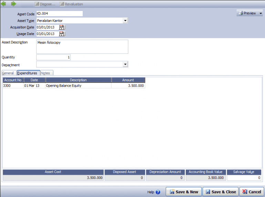
Task: Click the Preview printer button
Action: pyautogui.click(x=247, y=13)
